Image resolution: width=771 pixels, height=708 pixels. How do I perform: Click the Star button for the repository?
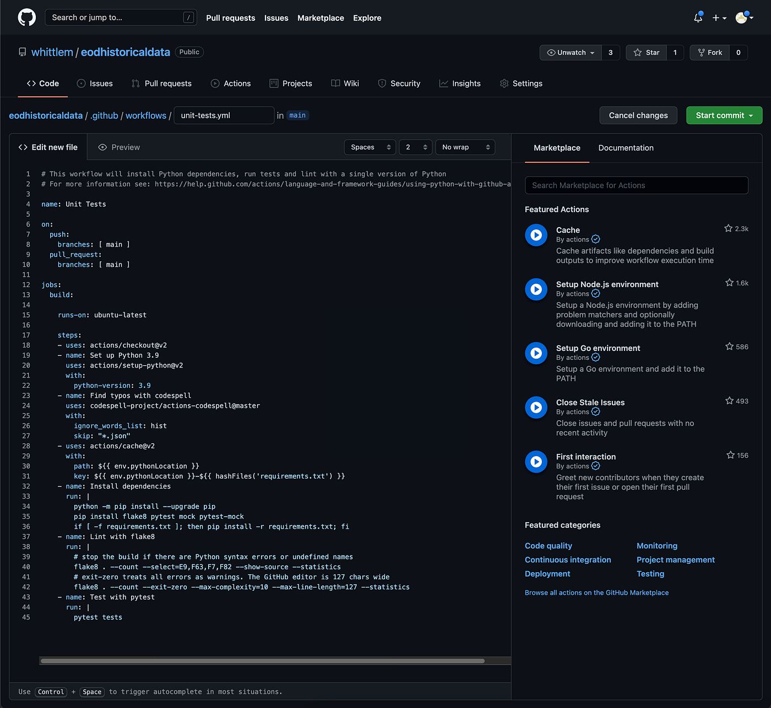(x=647, y=53)
